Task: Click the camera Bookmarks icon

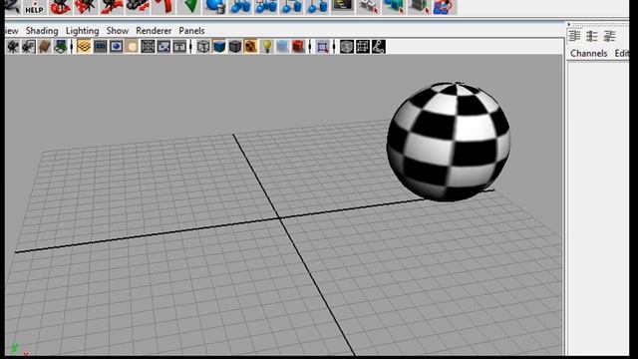Action: click(44, 47)
